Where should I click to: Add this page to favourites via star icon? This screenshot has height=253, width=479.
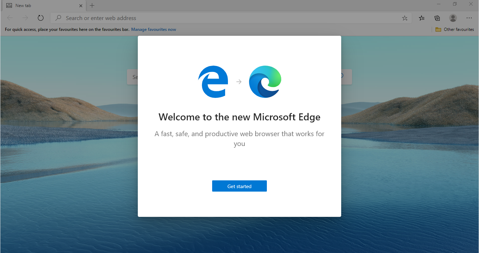[405, 18]
